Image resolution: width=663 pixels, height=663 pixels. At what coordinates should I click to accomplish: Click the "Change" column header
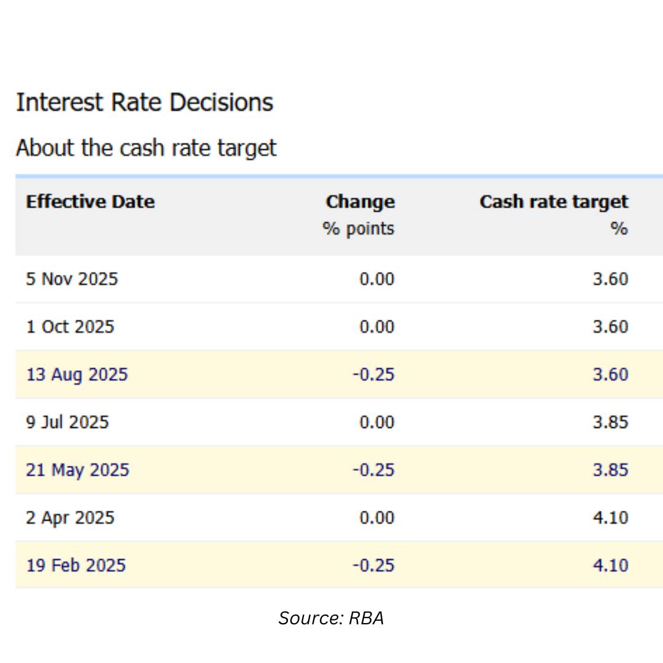[x=360, y=202]
